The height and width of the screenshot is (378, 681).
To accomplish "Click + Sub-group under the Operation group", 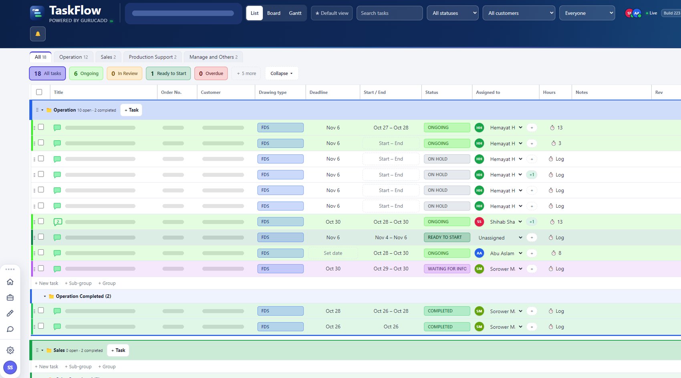I will click(78, 283).
